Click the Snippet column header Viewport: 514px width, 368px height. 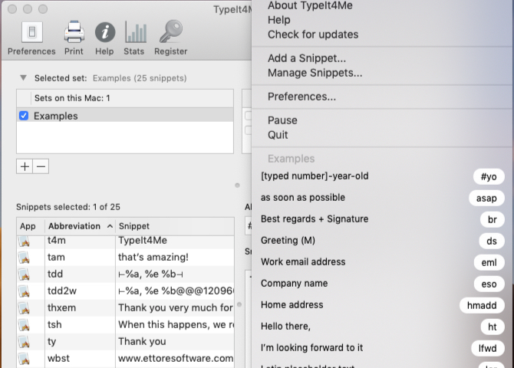[175, 226]
